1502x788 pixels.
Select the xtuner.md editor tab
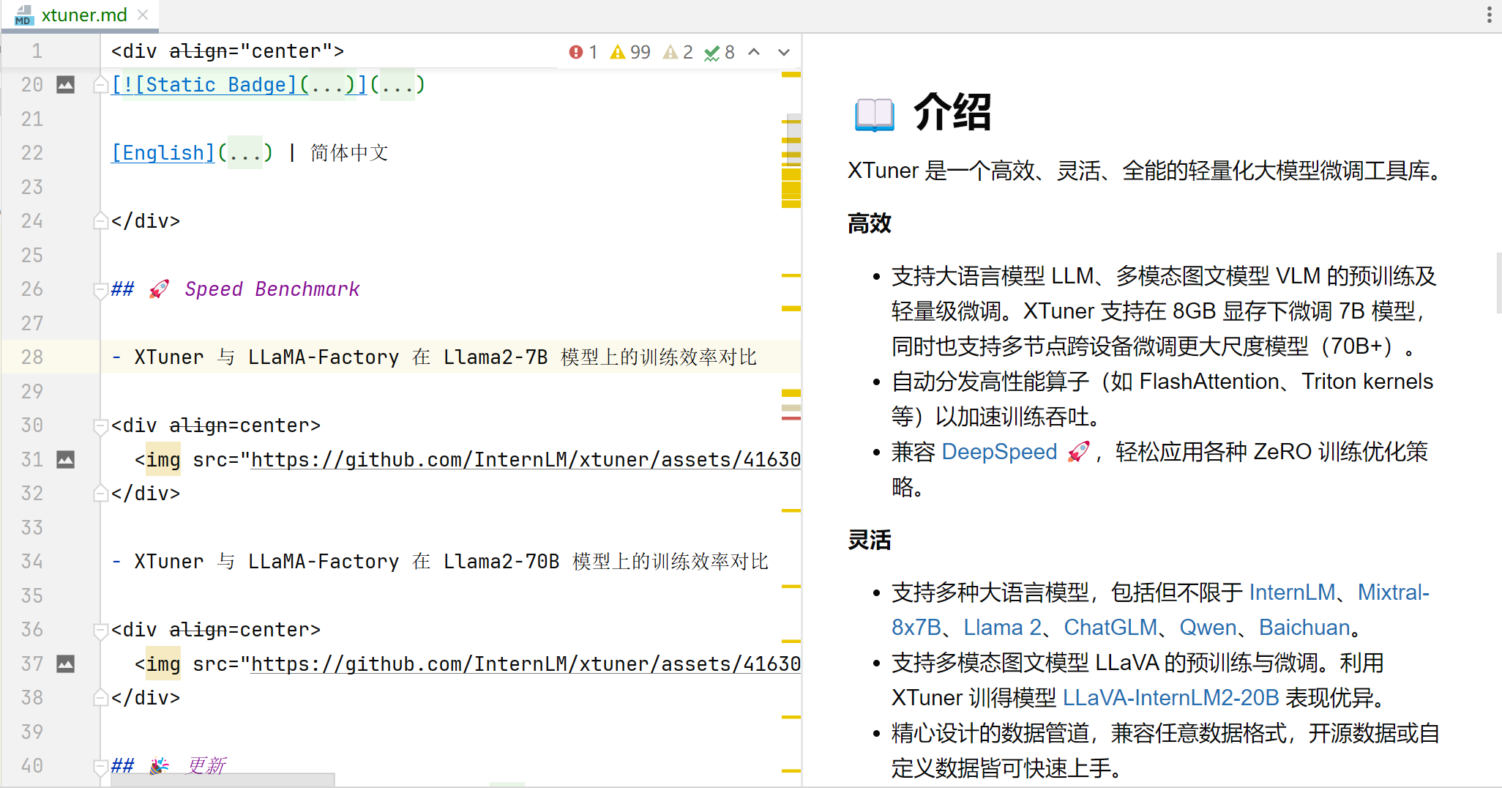[81, 15]
